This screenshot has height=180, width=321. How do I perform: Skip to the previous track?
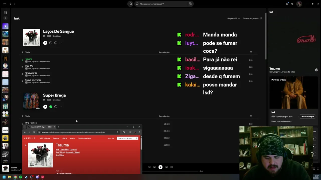(154, 167)
